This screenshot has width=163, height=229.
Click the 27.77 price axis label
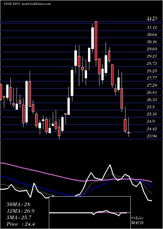[152, 78]
